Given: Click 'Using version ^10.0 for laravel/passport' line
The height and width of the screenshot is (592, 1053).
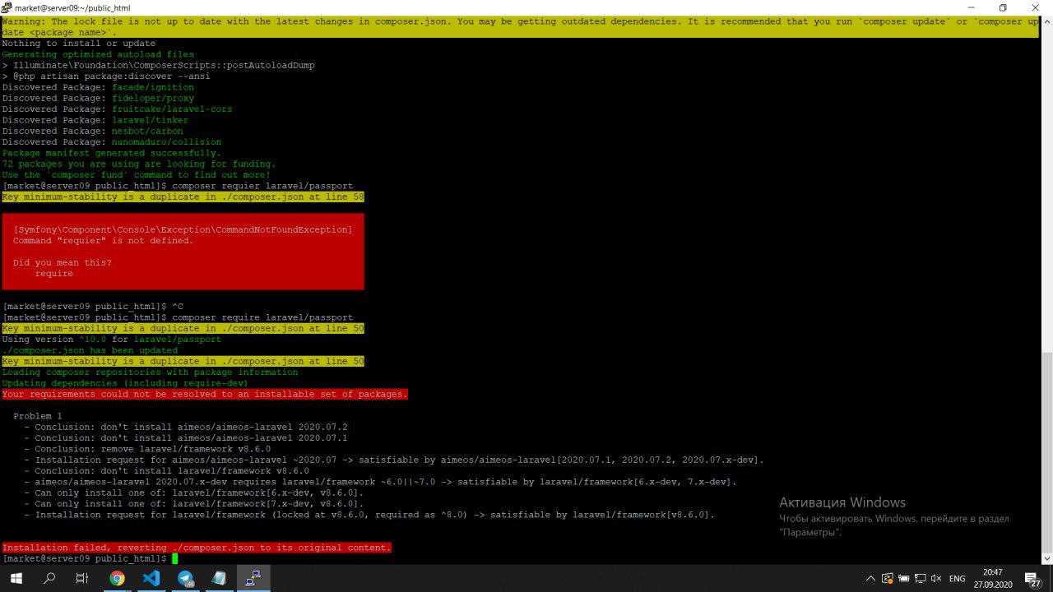Looking at the screenshot, I should click(112, 340).
